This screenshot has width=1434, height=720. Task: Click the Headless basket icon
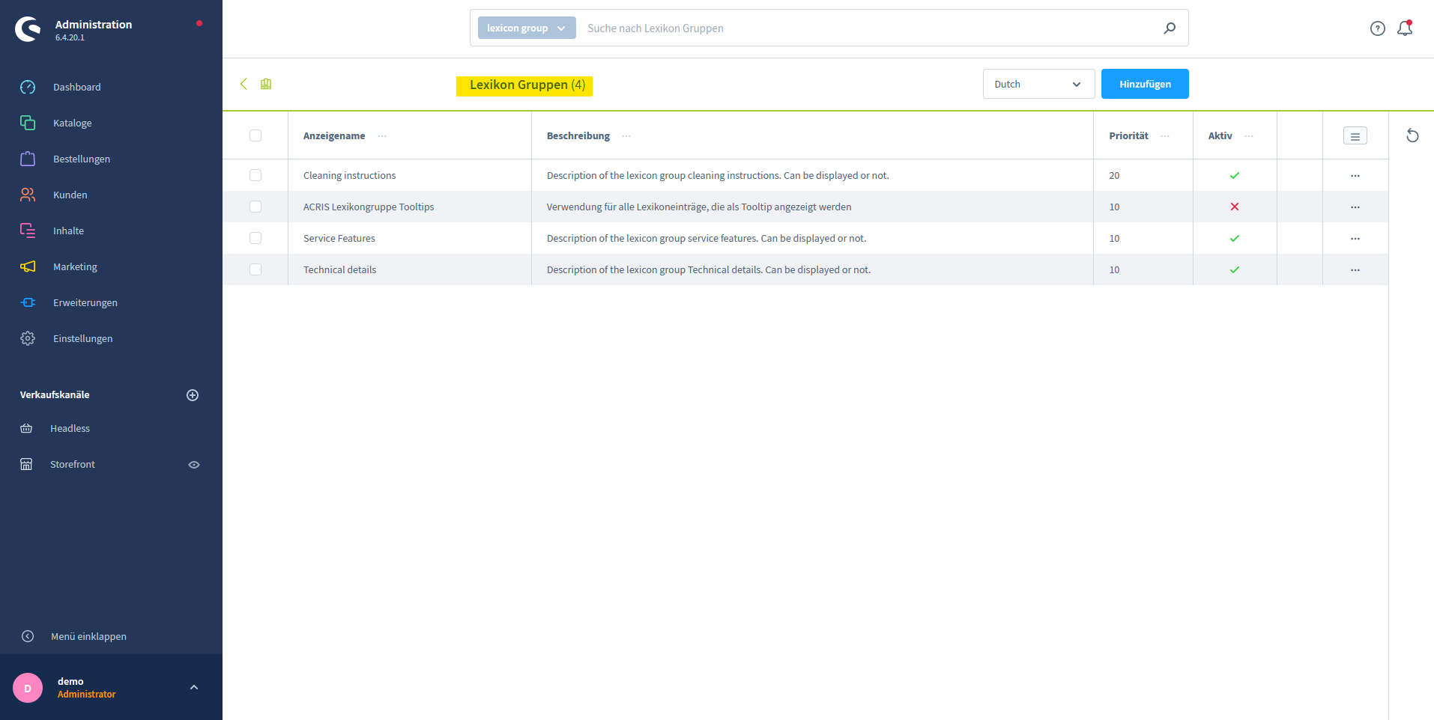(26, 428)
